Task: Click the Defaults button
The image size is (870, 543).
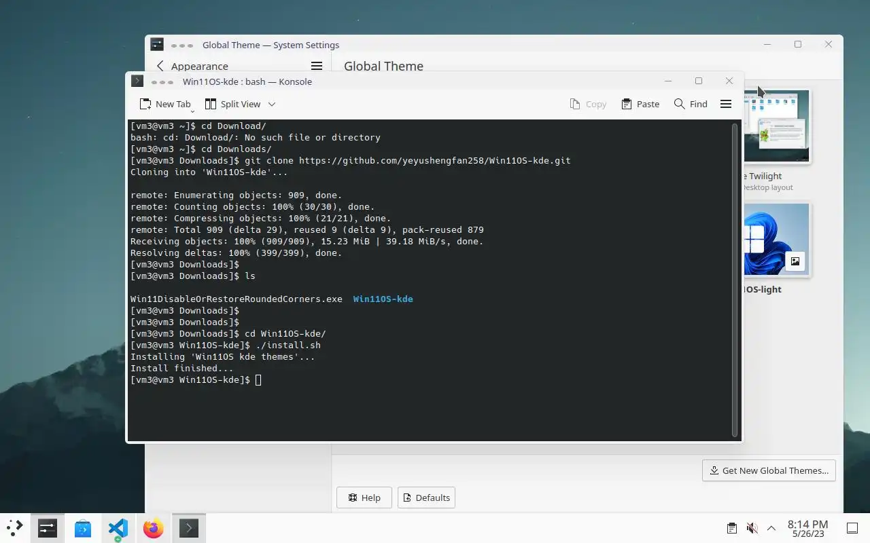Action: 426,498
